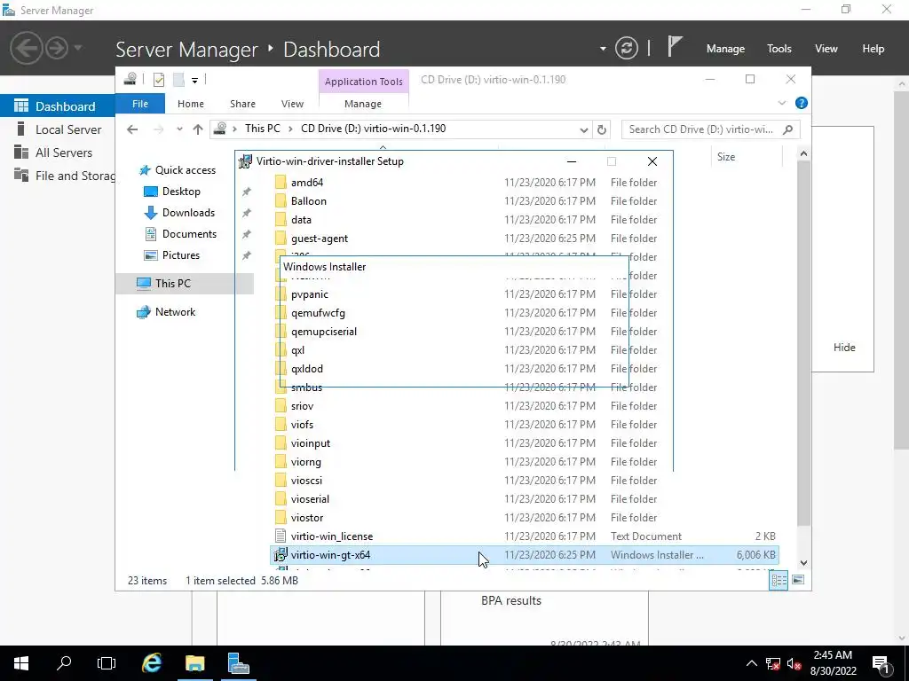The width and height of the screenshot is (909, 681).
Task: Launch Internet Explorer from taskbar
Action: pos(151,663)
